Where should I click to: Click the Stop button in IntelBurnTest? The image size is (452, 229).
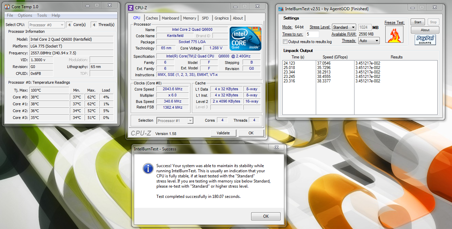(433, 22)
